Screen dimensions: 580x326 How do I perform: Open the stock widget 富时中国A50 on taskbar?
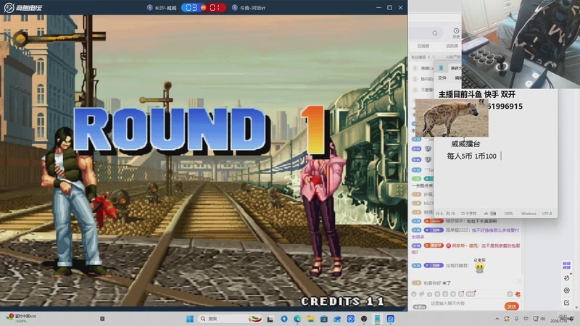[22, 318]
